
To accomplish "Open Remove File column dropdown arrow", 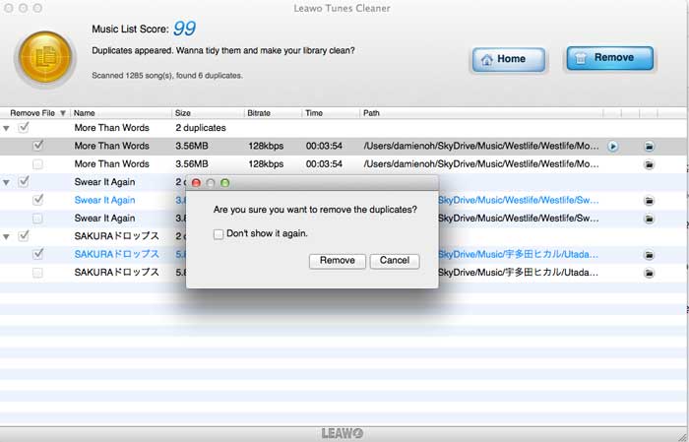I will 63,113.
